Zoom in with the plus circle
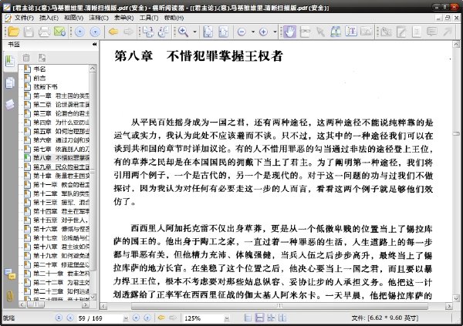The width and height of the screenshot is (463, 326). click(x=263, y=32)
